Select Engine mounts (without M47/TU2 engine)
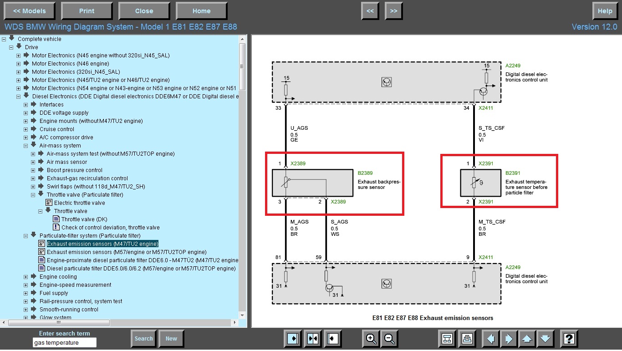The width and height of the screenshot is (622, 351). 91,121
